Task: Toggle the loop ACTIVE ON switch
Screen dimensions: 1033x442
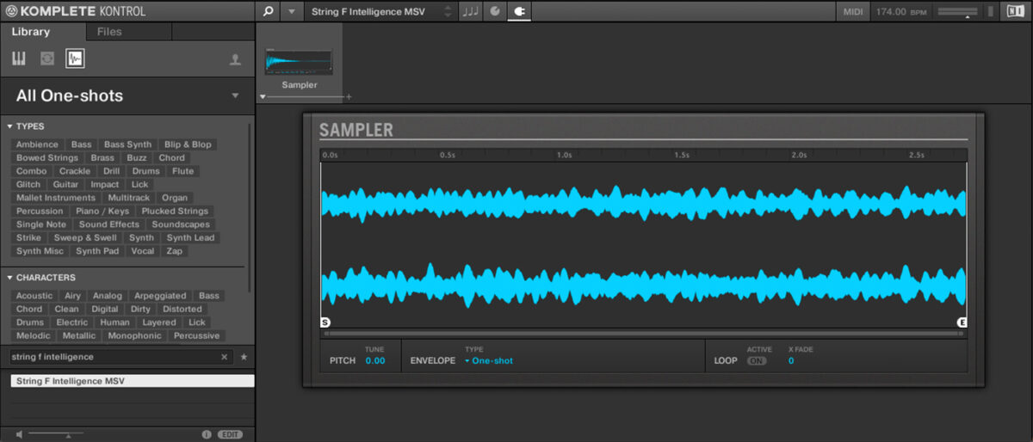Action: (757, 361)
